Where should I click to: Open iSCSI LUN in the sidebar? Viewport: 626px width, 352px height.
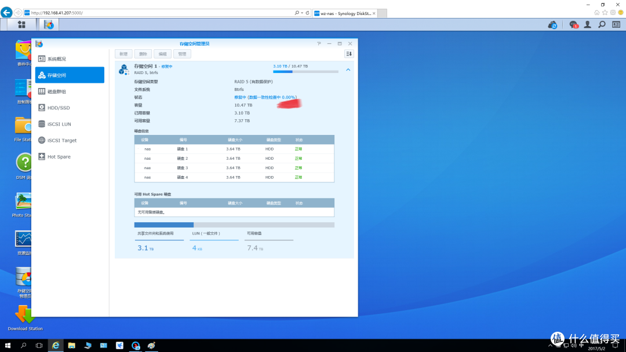(70, 124)
